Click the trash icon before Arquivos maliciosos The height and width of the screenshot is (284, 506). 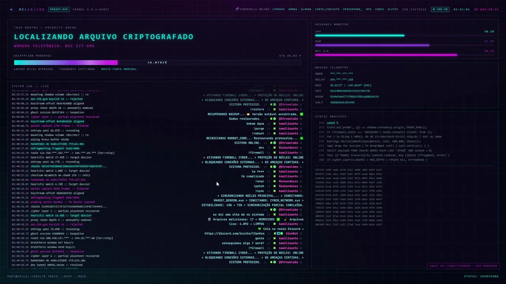(210, 219)
